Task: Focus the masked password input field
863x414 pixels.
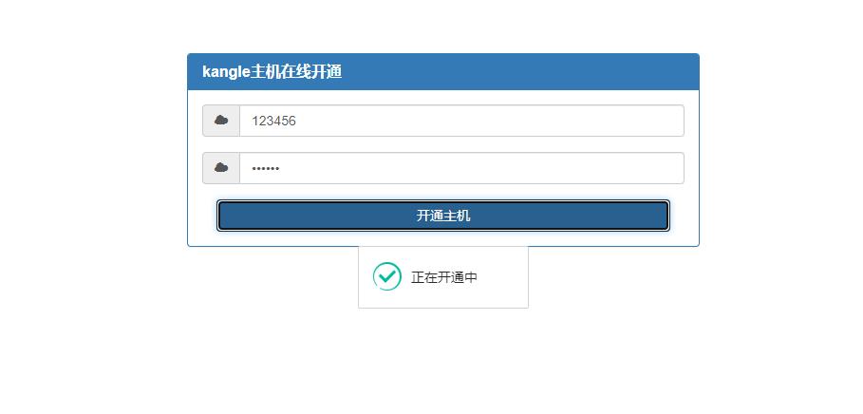Action: 461,168
